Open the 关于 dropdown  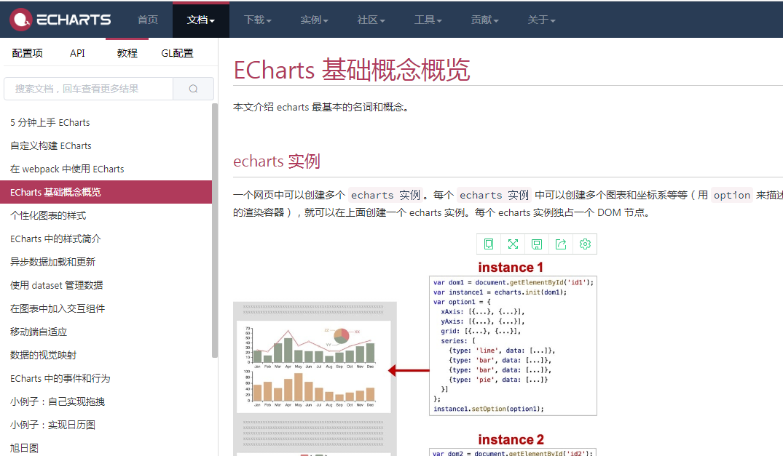541,20
